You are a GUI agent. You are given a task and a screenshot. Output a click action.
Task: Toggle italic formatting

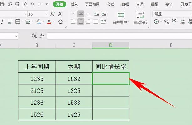click(x=2, y=22)
